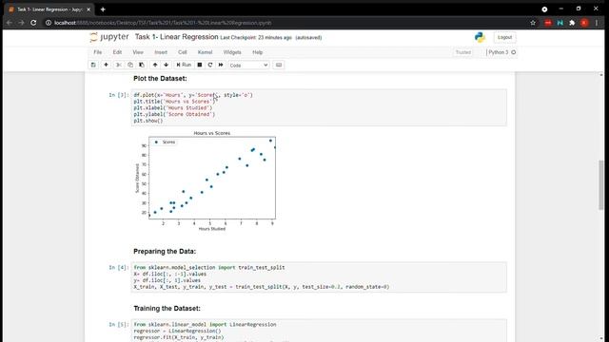Save notebook with the floppy disk icon
The width and height of the screenshot is (609, 342).
click(93, 66)
